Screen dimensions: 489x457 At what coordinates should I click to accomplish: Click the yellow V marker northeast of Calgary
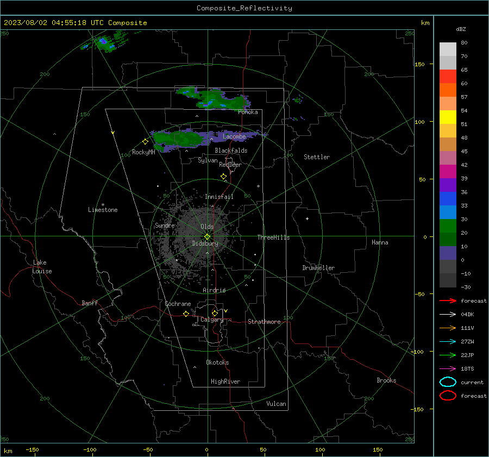click(226, 311)
